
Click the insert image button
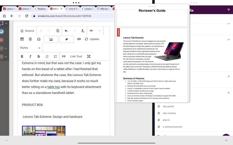click(51, 39)
